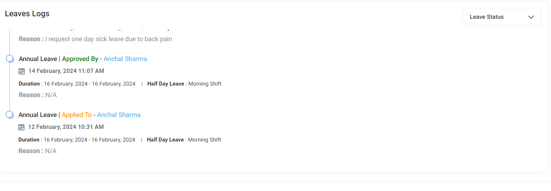The height and width of the screenshot is (191, 551).
Task: Open the Leave Status dropdown
Action: (x=501, y=17)
